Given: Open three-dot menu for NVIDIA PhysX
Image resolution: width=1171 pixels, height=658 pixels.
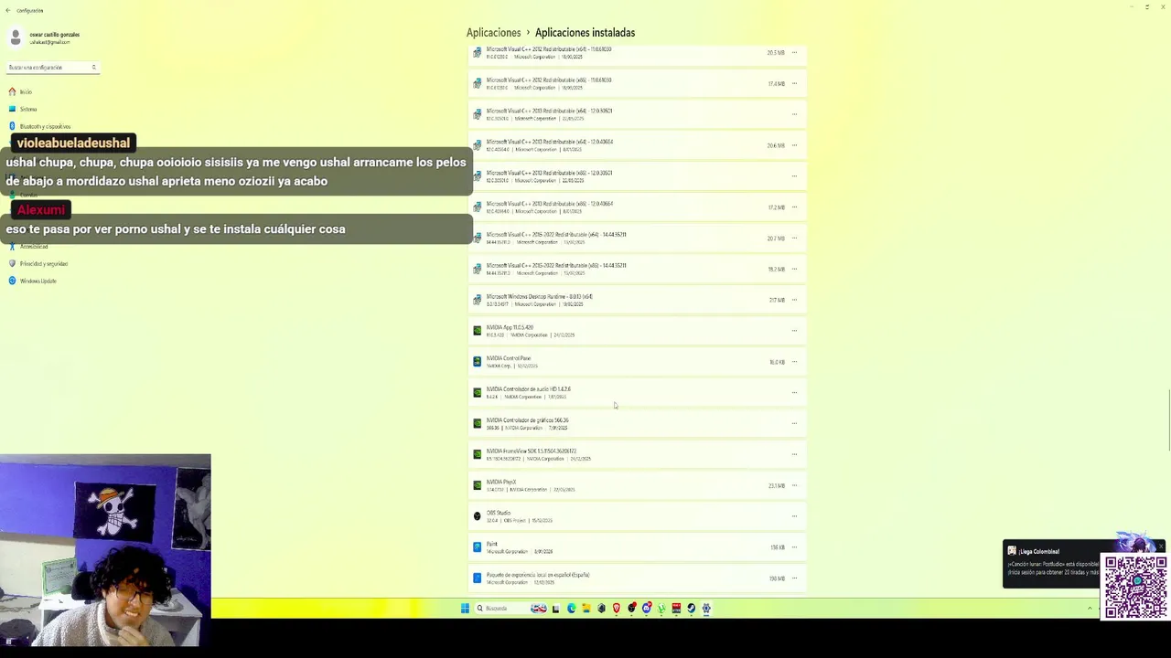Looking at the screenshot, I should 794,485.
